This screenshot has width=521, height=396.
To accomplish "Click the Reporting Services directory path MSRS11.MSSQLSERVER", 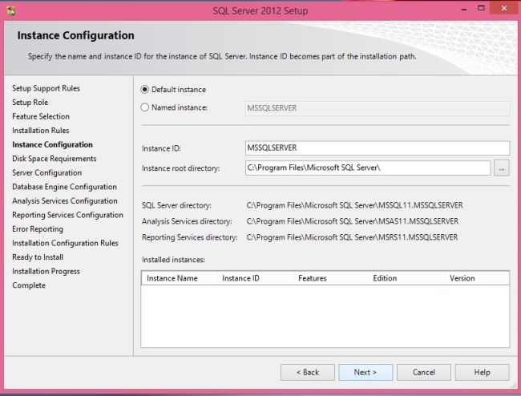I will pos(352,237).
